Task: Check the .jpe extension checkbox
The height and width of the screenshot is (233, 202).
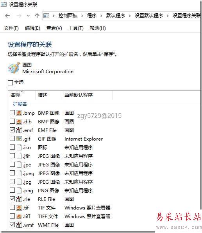Action: (12, 164)
